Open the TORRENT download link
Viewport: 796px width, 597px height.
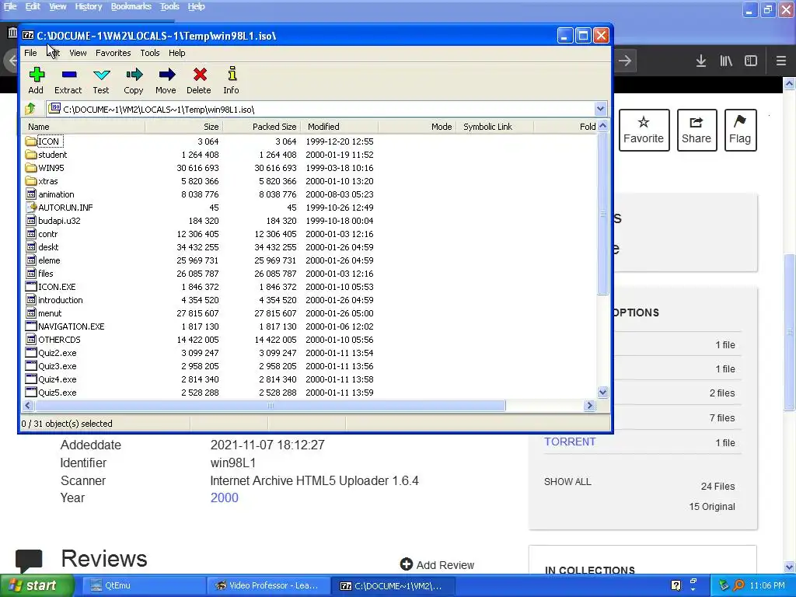coord(570,442)
